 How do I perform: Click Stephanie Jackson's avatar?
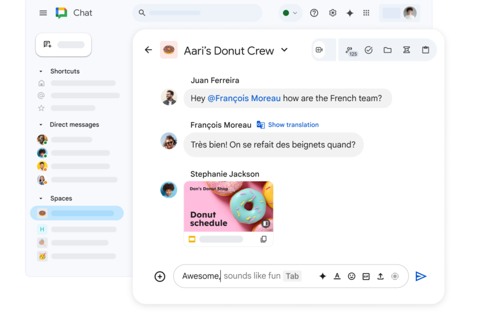[169, 190]
